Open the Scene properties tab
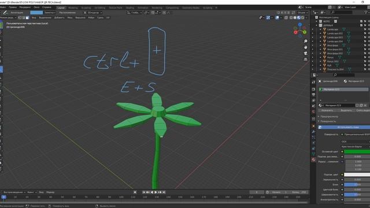 (313, 106)
